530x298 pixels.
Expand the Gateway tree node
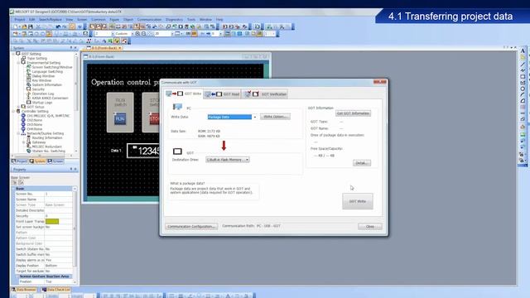[x=24, y=142]
